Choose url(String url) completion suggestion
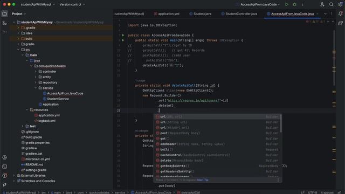The image size is (345, 194). click(217, 122)
